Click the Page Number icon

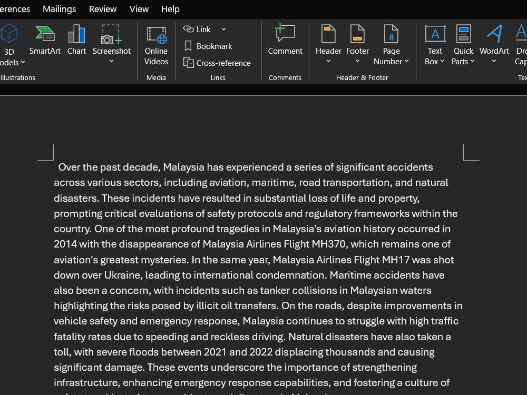(x=391, y=34)
